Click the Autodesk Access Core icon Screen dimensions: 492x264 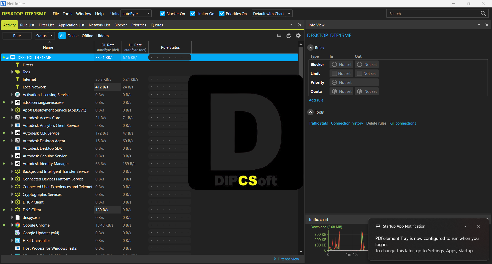18,118
